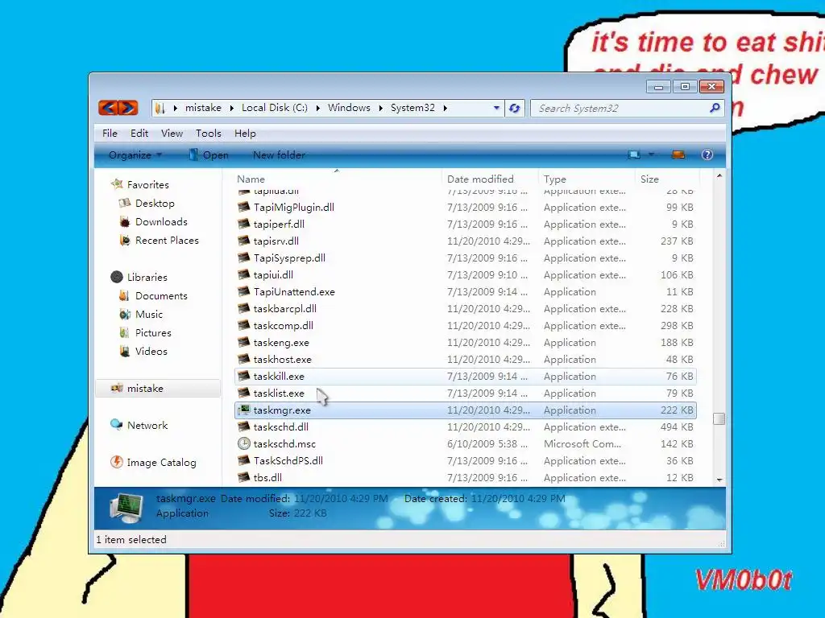Click the taskkill.exe file icon

point(243,377)
